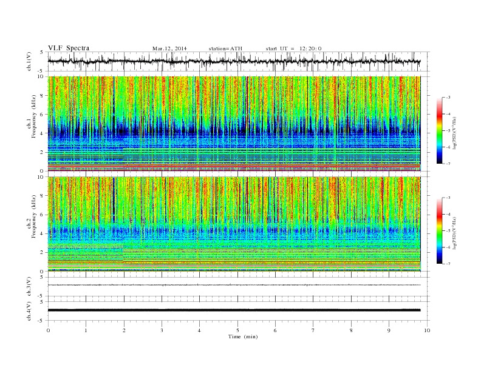This screenshot has width=481, height=371.
Task: Click the ch.1 spectrogram image
Action: [234, 124]
